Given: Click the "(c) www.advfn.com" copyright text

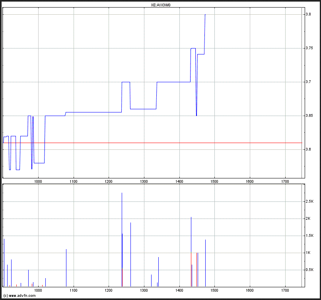Looking at the screenshot, I should [19, 296].
